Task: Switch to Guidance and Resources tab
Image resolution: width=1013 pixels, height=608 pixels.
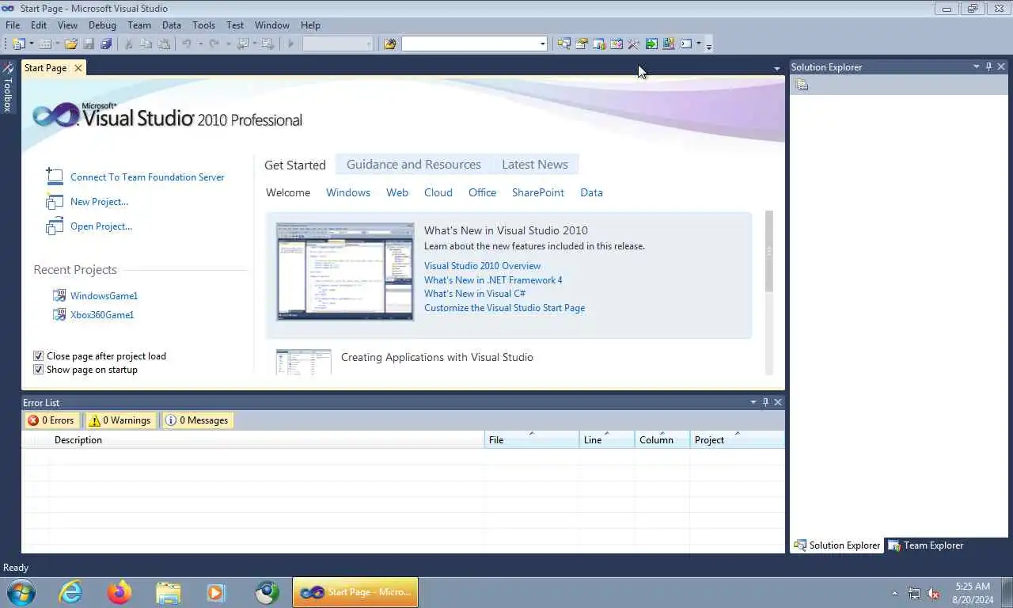Action: pos(413,165)
